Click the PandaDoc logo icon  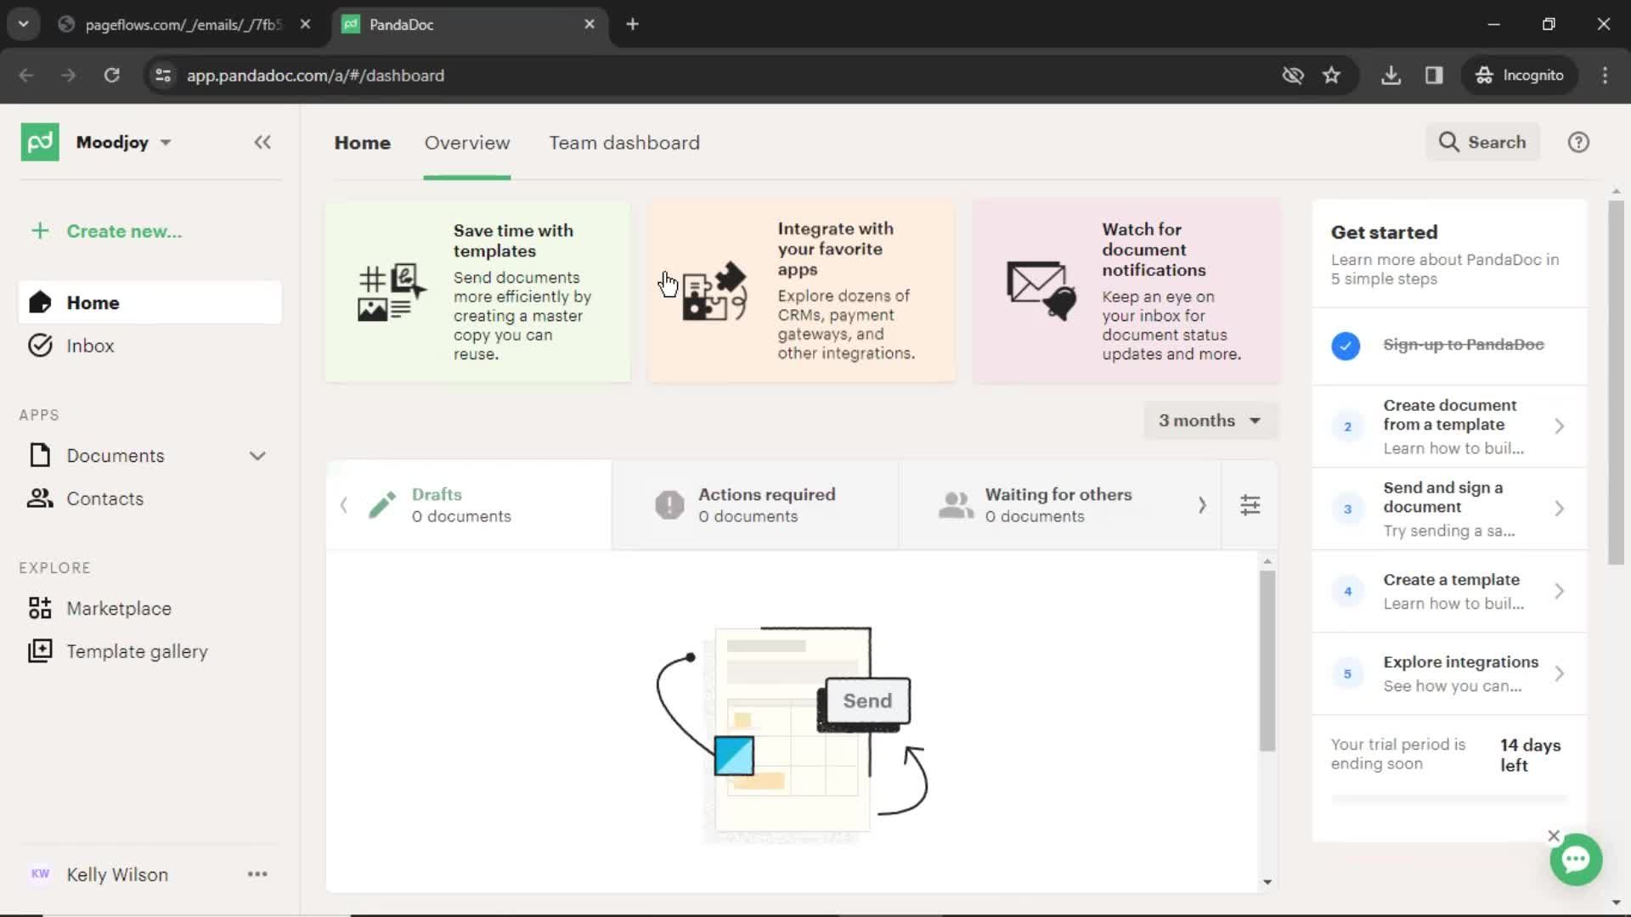pyautogui.click(x=40, y=142)
